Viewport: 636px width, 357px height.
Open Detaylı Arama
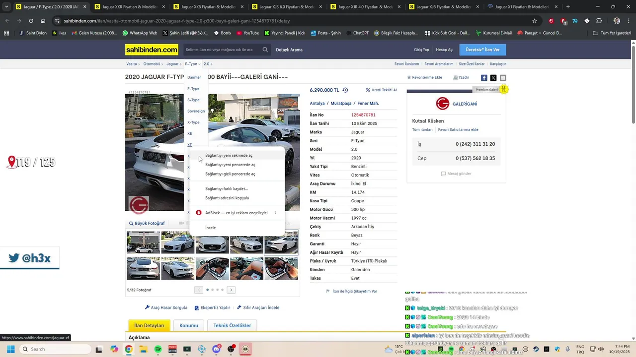(x=289, y=50)
